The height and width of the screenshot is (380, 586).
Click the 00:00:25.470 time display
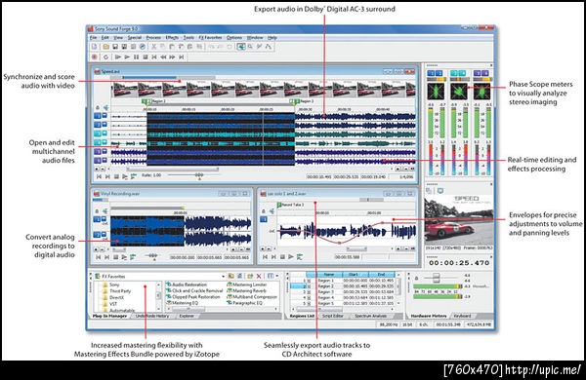tap(459, 263)
